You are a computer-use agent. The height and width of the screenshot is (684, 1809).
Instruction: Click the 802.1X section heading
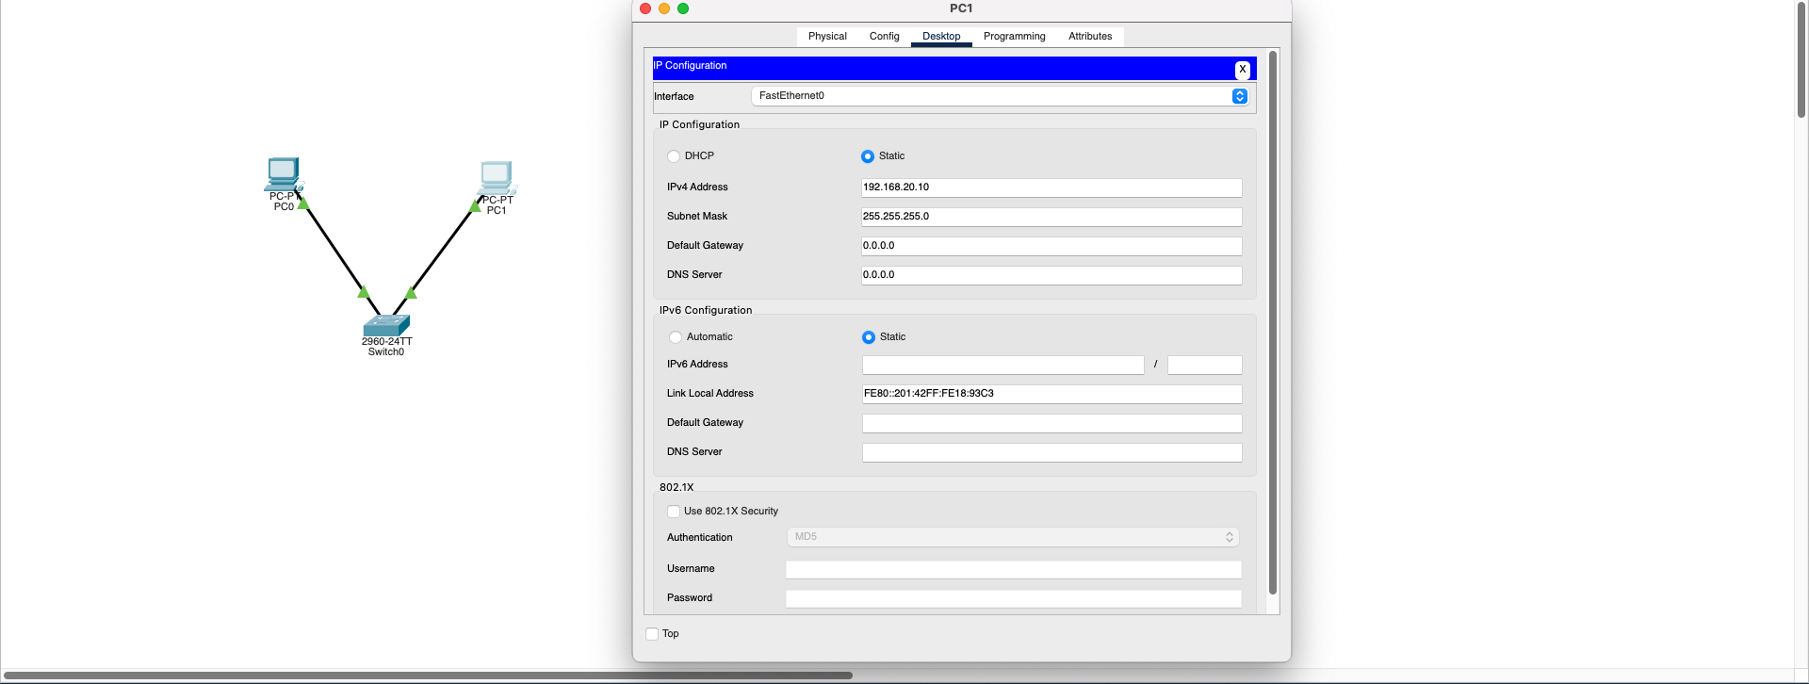pyautogui.click(x=676, y=487)
